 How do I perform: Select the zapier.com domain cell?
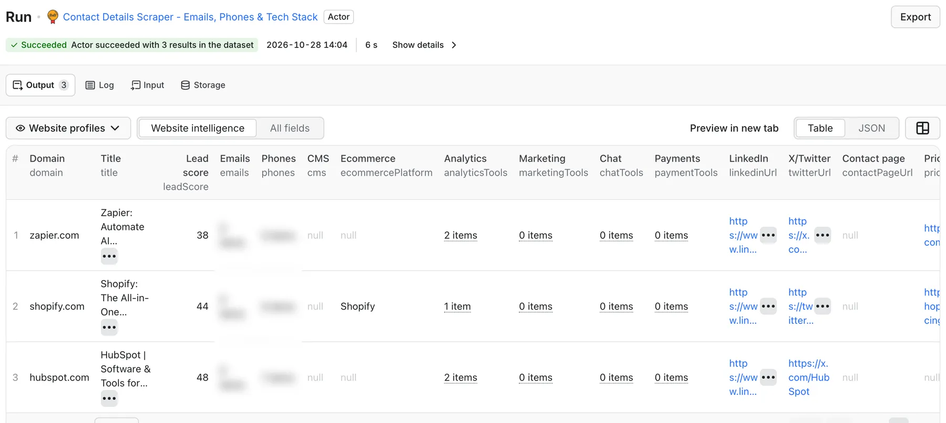[x=54, y=235]
